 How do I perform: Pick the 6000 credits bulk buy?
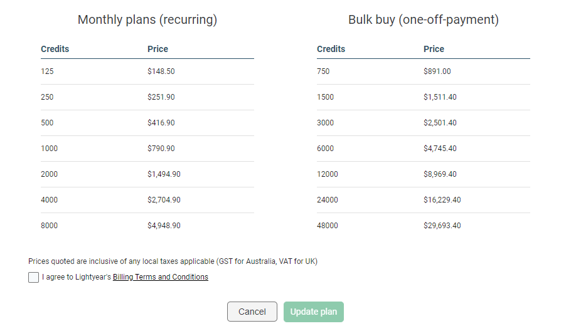[x=424, y=148]
